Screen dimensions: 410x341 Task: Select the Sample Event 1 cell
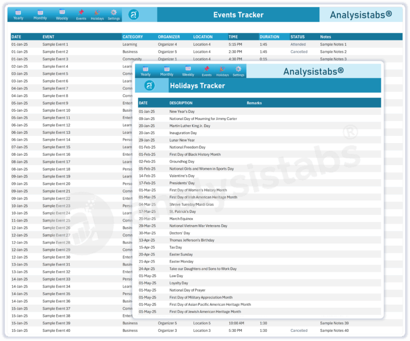click(x=55, y=45)
